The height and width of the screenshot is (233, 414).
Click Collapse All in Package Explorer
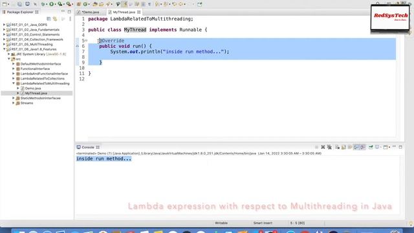(49, 19)
